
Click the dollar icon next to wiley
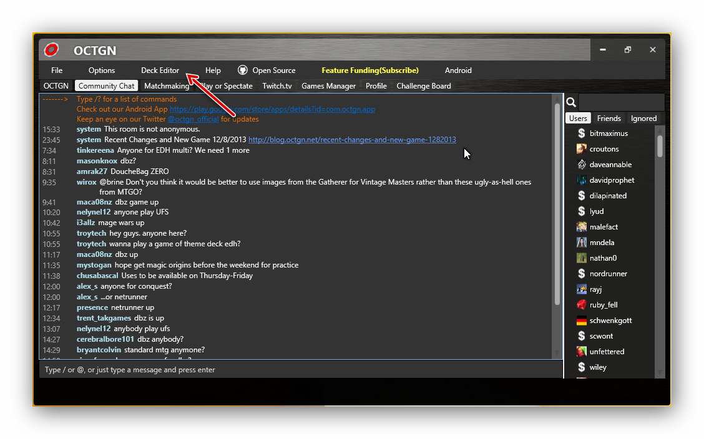click(582, 367)
